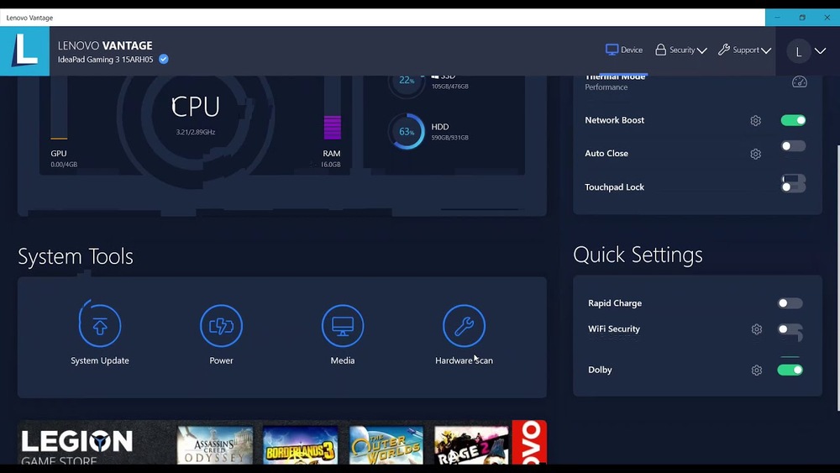The image size is (840, 473).
Task: Open the Assassin's Creed Odyssey thumbnail
Action: point(215,445)
